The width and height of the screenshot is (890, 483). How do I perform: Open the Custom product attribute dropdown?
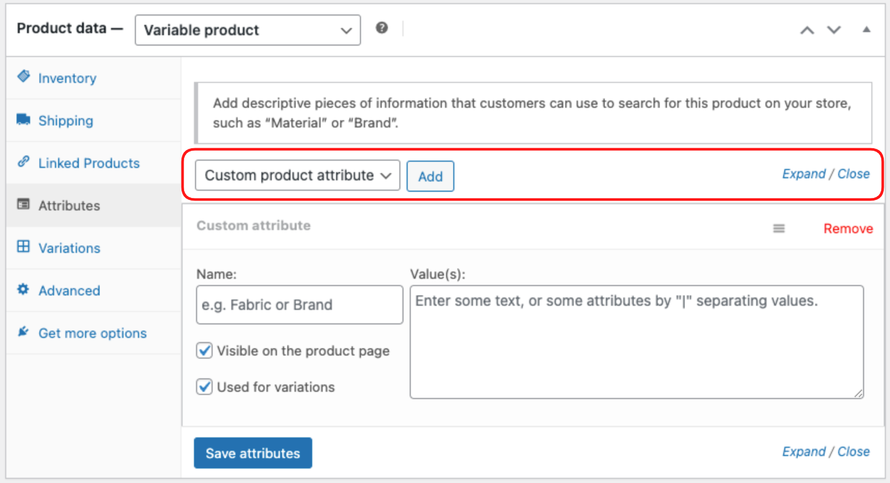click(297, 176)
